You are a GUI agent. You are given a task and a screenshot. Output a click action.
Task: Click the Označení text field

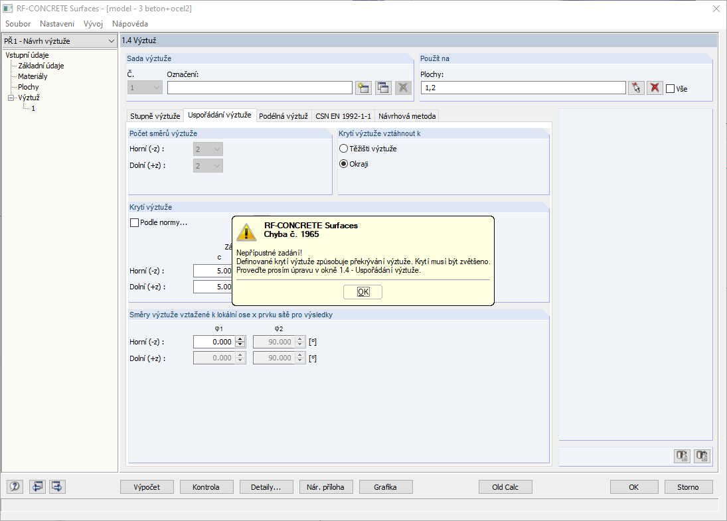[x=260, y=88]
